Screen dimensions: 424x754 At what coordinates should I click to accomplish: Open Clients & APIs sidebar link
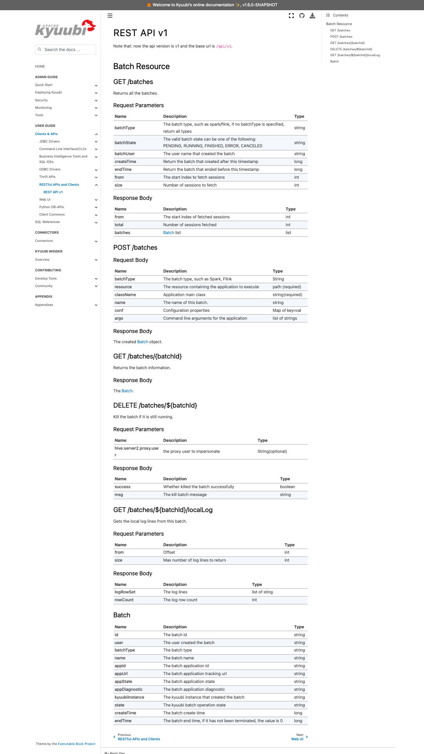46,134
